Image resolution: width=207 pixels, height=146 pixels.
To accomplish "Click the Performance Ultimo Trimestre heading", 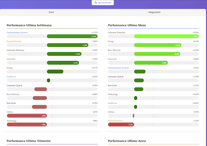I will (x=29, y=141).
